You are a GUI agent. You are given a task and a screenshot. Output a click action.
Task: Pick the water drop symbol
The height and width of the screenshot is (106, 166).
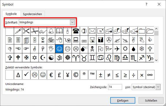134,49
